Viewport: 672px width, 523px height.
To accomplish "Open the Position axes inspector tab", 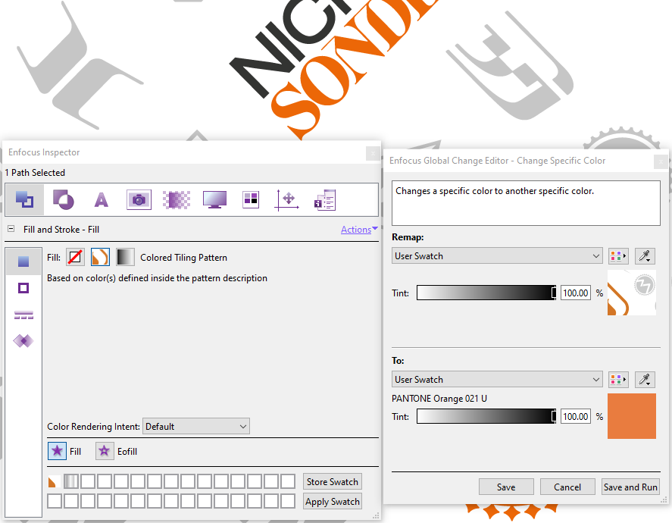I will click(286, 200).
